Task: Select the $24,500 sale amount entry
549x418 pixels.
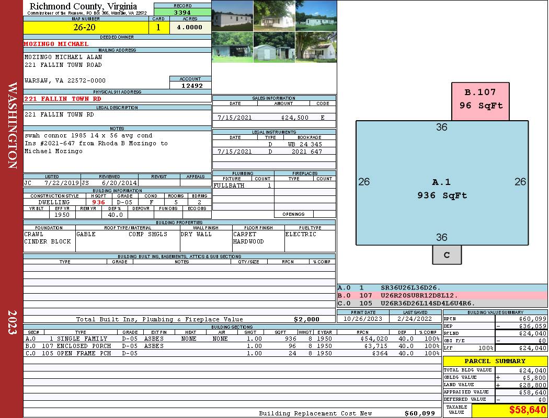Action: point(294,118)
